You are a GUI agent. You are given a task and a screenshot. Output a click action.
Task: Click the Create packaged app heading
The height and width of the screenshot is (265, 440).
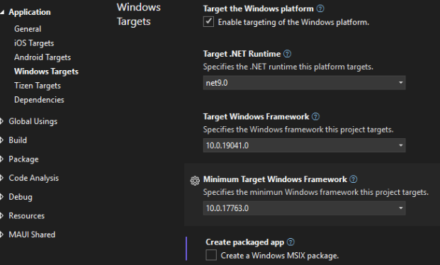coord(244,242)
